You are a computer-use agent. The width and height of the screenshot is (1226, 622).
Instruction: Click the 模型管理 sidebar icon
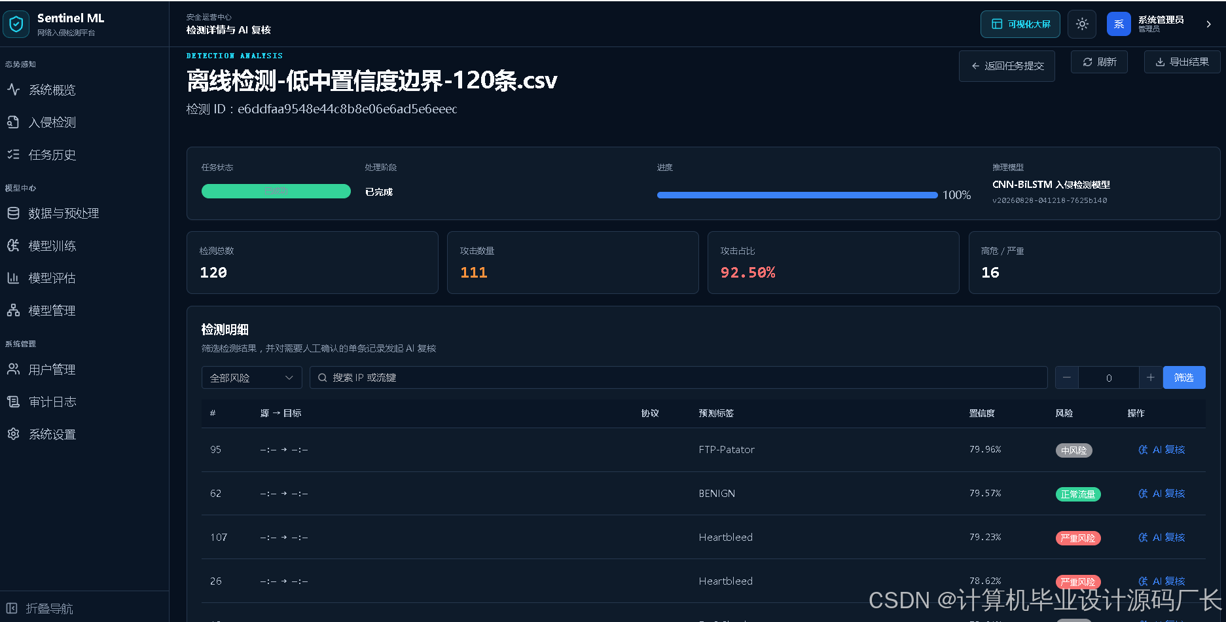coord(13,310)
